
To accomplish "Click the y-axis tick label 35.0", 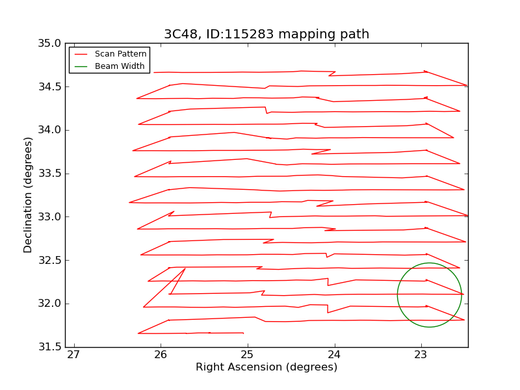I will tap(50, 44).
